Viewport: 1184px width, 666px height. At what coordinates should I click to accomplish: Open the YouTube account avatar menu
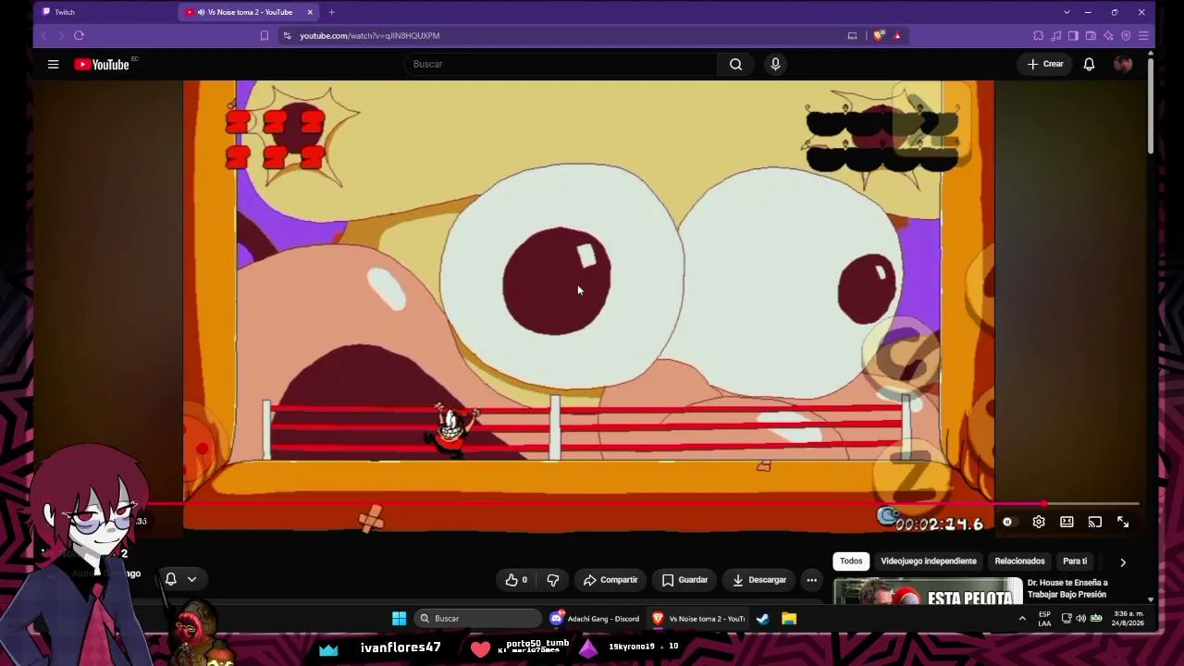1123,64
